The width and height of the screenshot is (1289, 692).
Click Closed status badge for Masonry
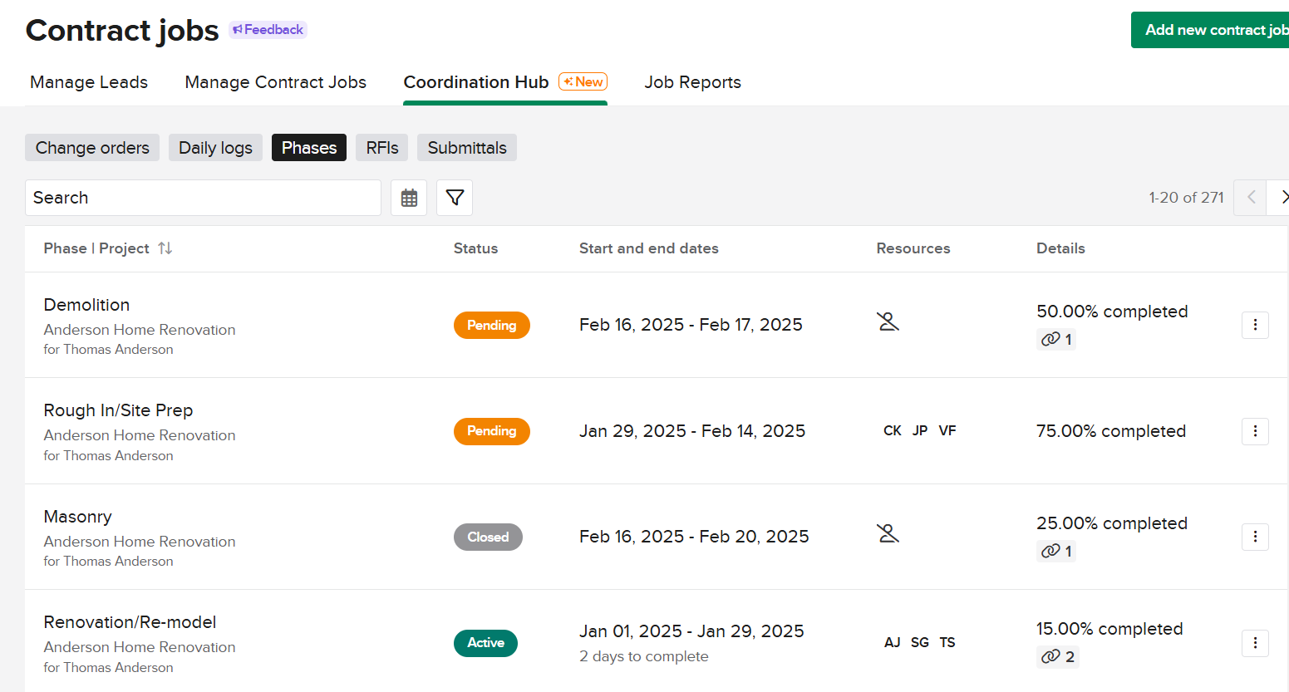pyautogui.click(x=488, y=537)
